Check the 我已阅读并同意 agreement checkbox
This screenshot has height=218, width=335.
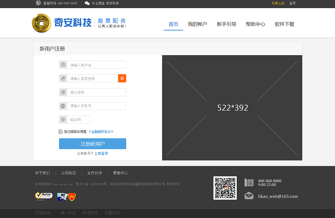point(61,131)
